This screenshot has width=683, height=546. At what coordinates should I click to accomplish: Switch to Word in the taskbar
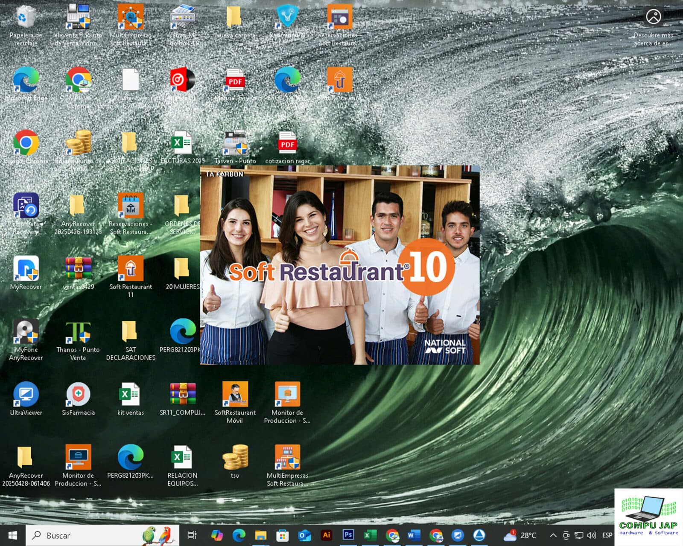click(x=414, y=535)
